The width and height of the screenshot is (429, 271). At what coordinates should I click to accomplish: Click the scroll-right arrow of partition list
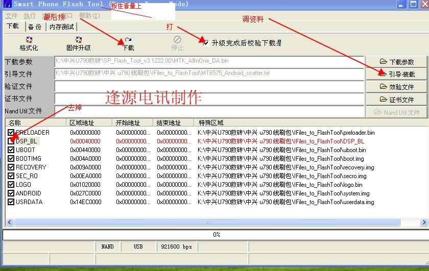(424, 223)
